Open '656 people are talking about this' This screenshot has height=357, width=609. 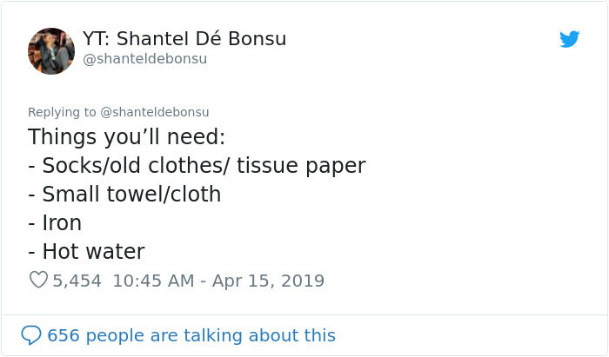coord(191,334)
